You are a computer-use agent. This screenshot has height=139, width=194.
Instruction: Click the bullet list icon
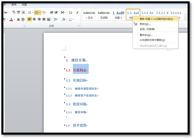pyautogui.click(x=29, y=12)
